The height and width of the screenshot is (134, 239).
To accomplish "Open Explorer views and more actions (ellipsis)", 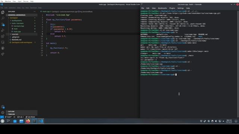I will [35, 12].
